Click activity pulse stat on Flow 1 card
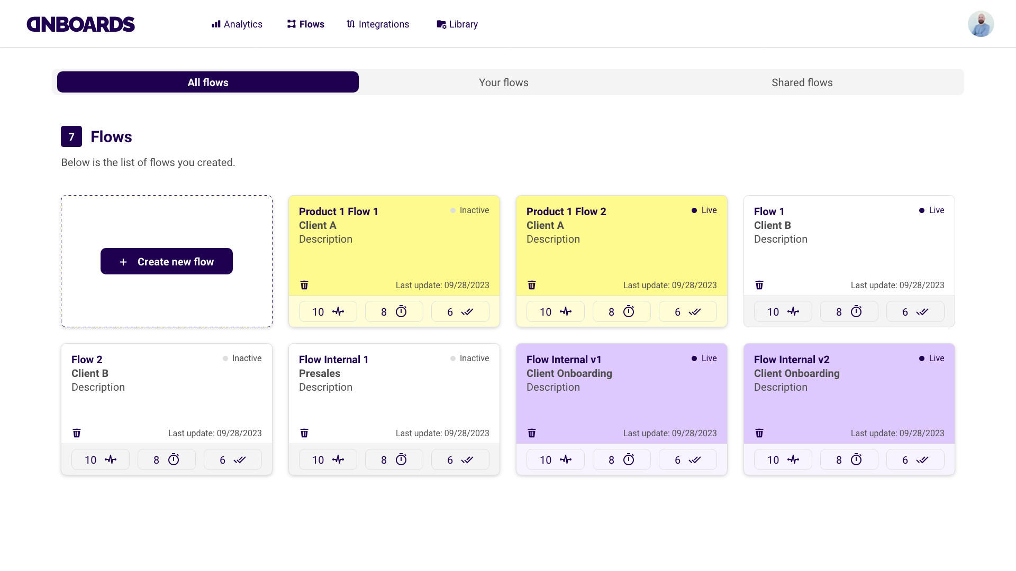This screenshot has height=571, width=1016. (x=783, y=311)
